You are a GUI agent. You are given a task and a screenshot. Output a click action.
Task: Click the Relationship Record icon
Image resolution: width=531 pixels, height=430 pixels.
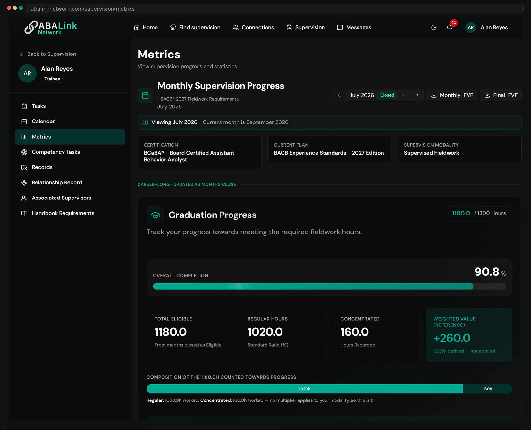[x=24, y=183]
